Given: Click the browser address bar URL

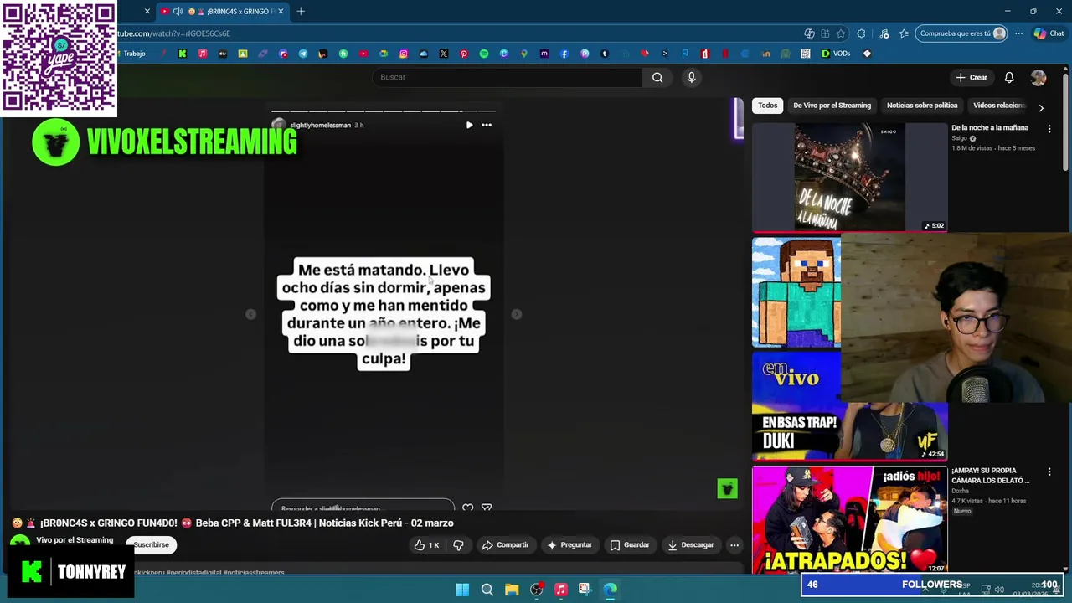Looking at the screenshot, I should (x=173, y=33).
